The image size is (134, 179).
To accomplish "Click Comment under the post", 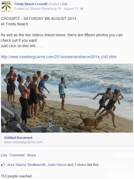I will [x=17, y=155].
